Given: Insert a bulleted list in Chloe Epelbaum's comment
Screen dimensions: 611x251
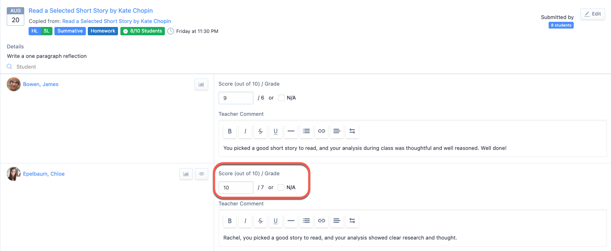Looking at the screenshot, I should [x=306, y=221].
